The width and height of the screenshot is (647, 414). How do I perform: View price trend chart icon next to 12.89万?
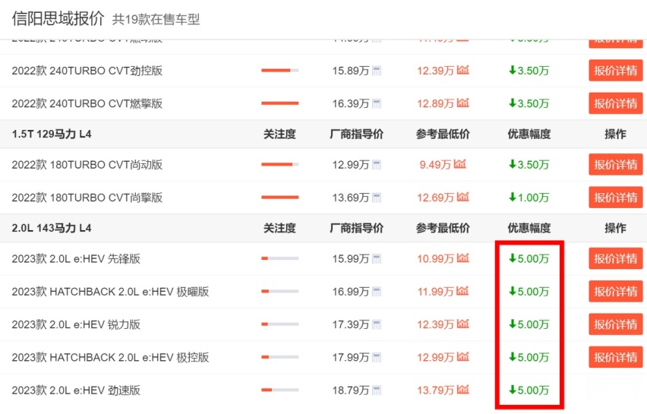coord(463,103)
